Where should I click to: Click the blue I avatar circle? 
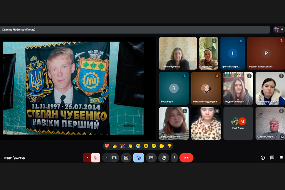(x=233, y=53)
